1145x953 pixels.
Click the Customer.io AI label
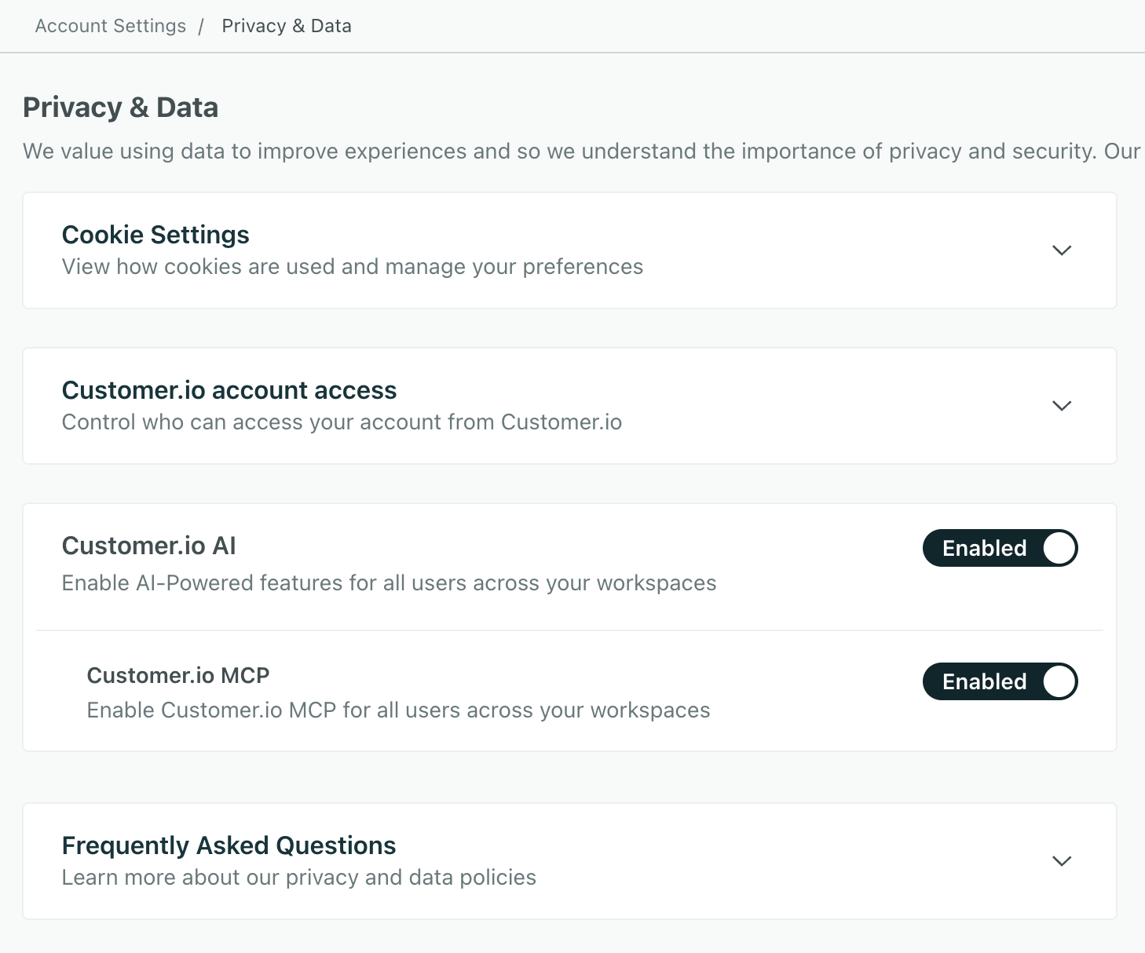[x=149, y=546]
